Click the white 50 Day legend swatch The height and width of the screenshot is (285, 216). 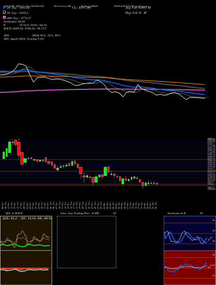[4, 13]
